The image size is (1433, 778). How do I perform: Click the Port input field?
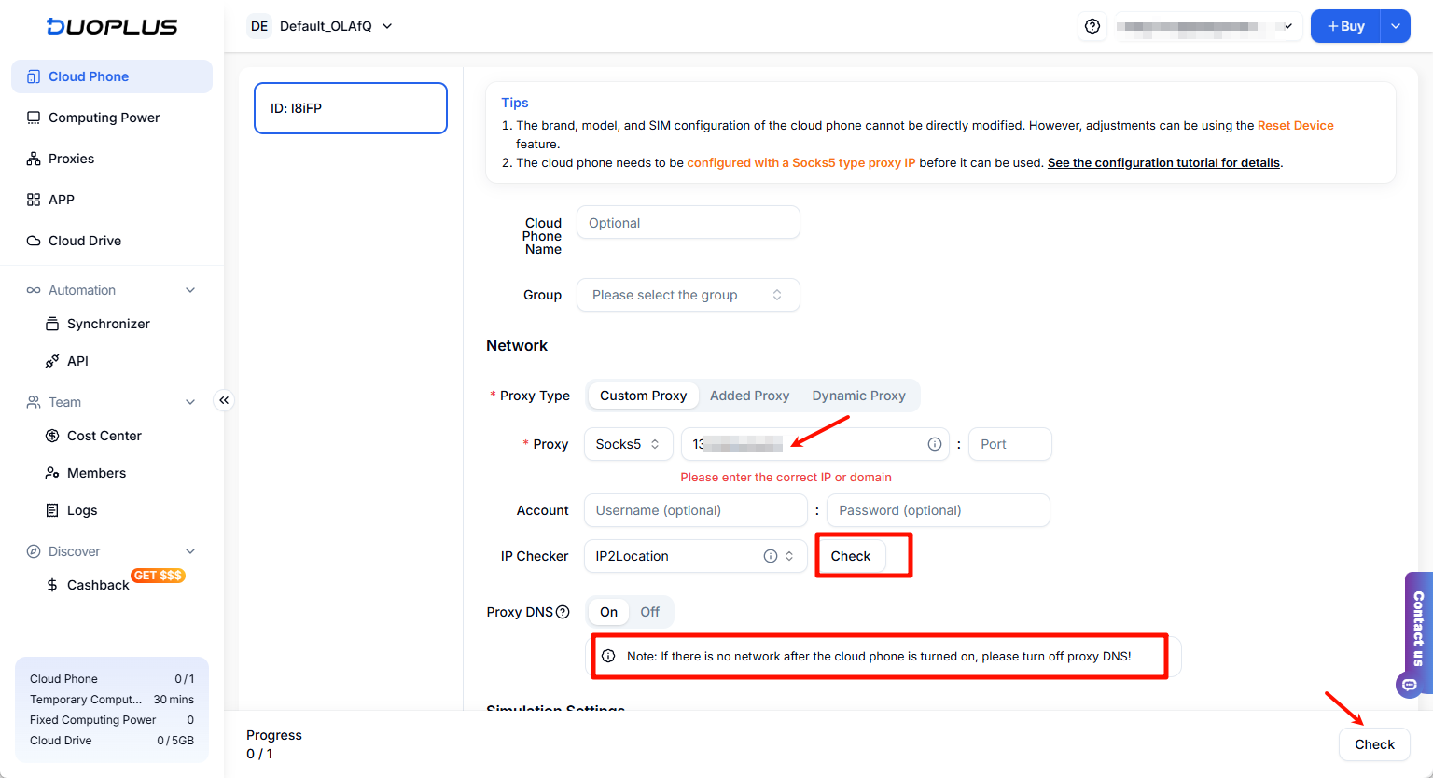point(1009,444)
